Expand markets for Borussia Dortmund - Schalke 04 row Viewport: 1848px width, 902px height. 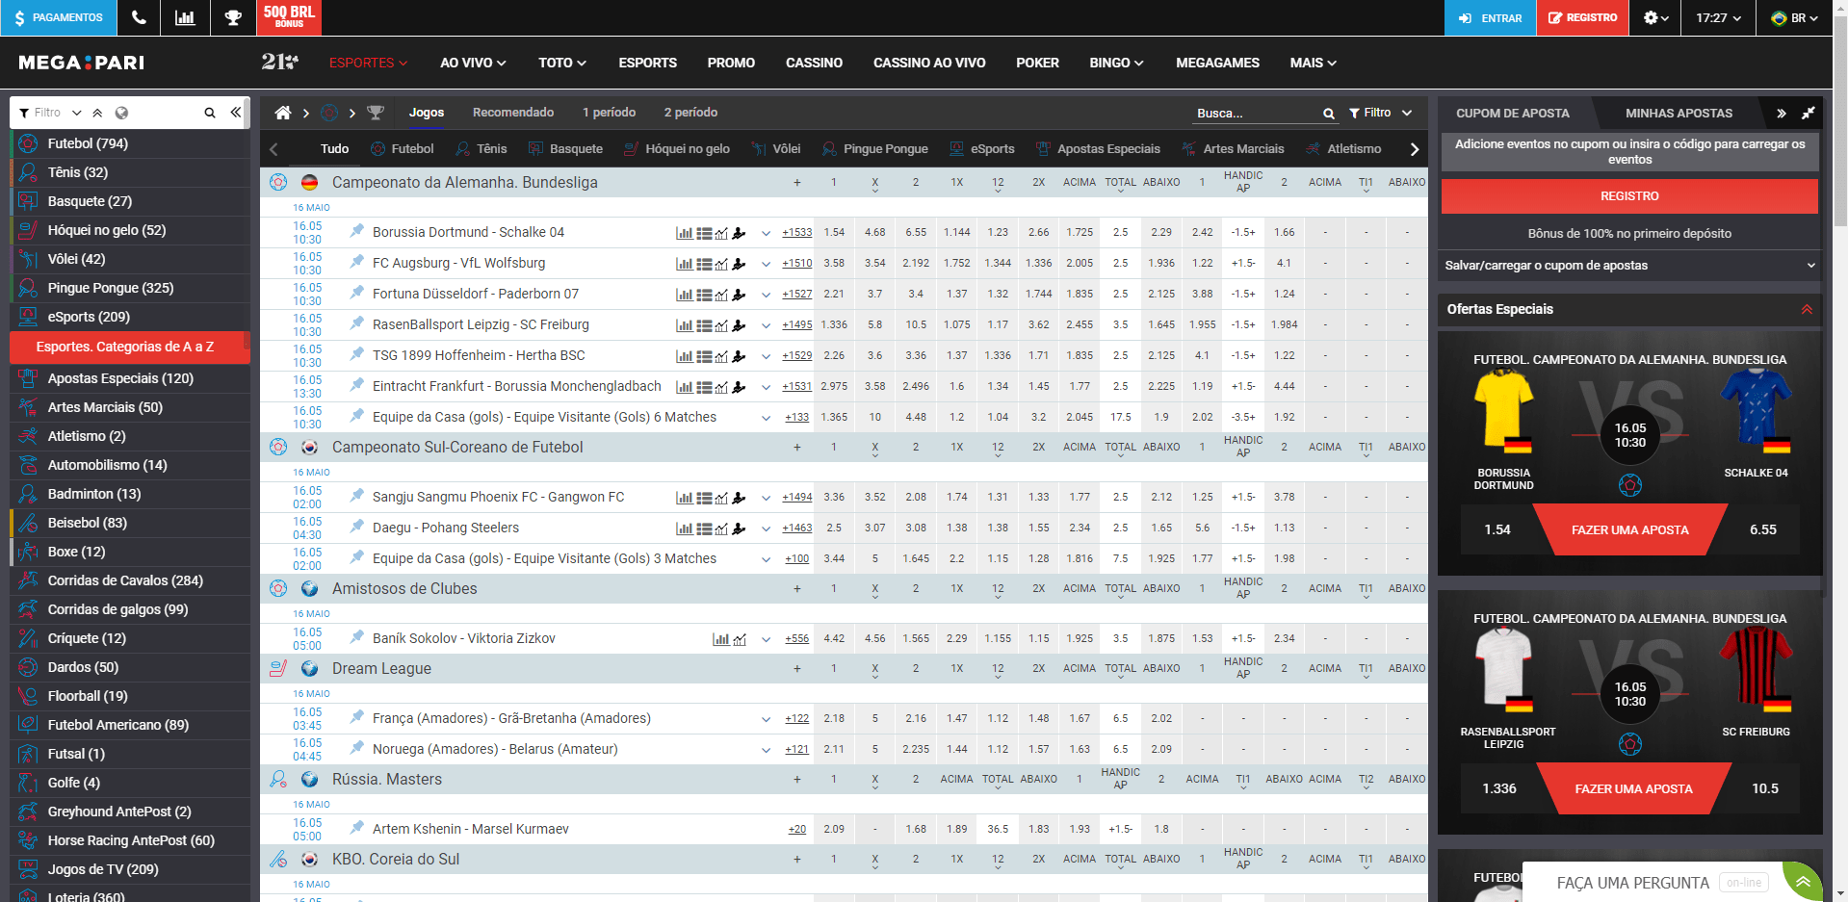pos(766,233)
